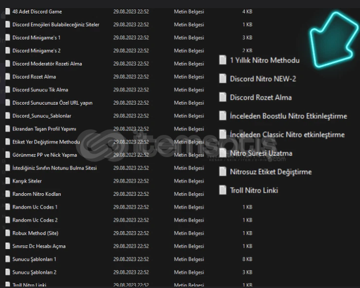Image resolution: width=360 pixels, height=288 pixels.
Task: Select İnceleden Classic Nitro etkinleştirme label
Action: point(287,134)
